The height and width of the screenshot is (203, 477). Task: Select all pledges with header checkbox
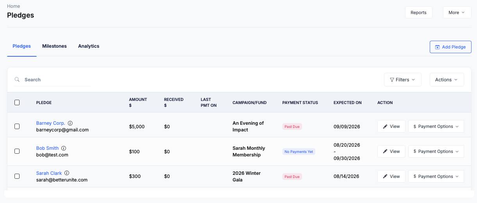click(x=17, y=102)
